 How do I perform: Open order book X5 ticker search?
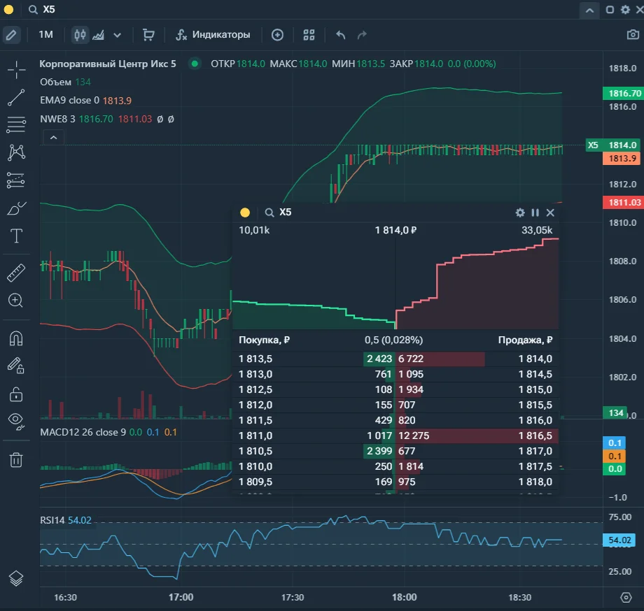pos(279,213)
